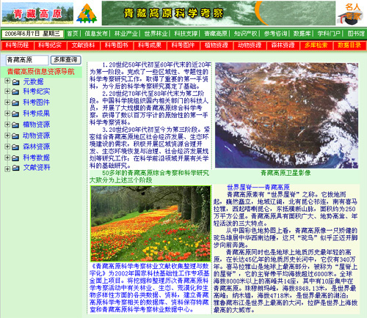Expand the 元数据 tree node

click(x=7, y=81)
